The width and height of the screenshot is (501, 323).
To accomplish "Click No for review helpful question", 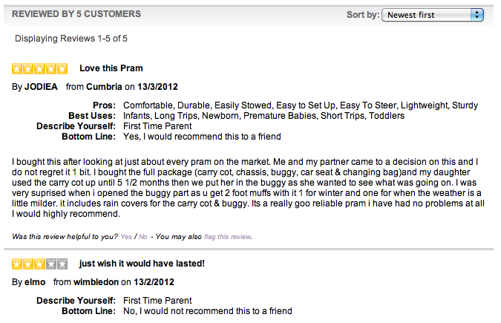I will click(143, 237).
